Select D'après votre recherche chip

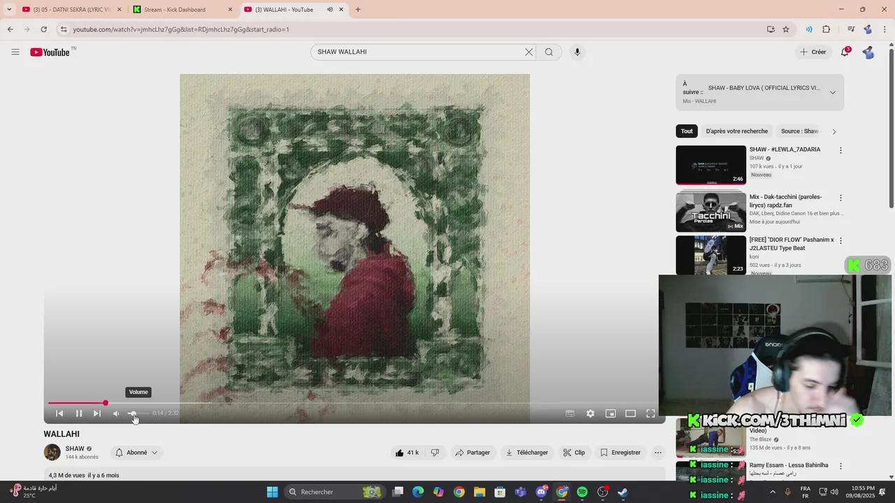click(737, 131)
